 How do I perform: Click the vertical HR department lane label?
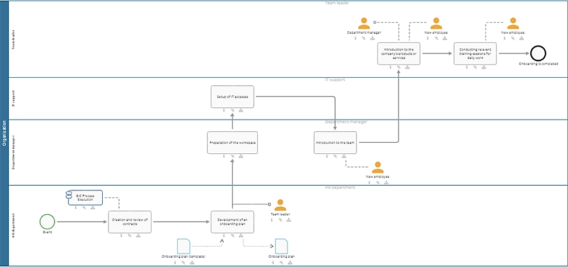(x=14, y=226)
